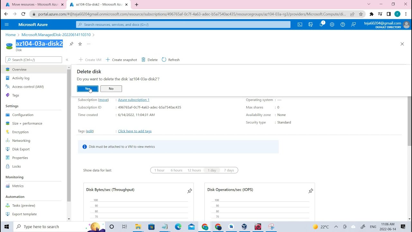Viewport: 412px width, 232px height.
Task: Pin the Disk Bytes/sec chart
Action: tap(190, 191)
